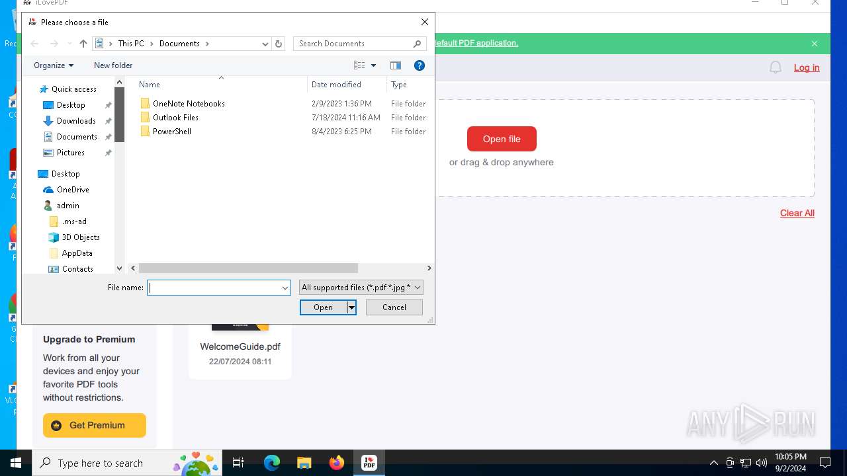
Task: Open the Open button split arrow
Action: point(351,307)
